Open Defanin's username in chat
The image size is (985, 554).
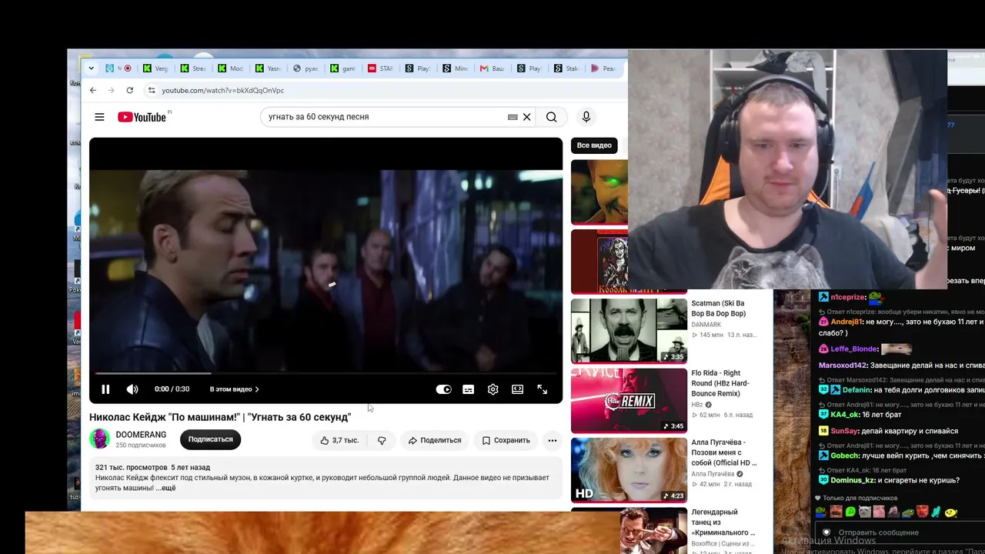click(x=856, y=389)
